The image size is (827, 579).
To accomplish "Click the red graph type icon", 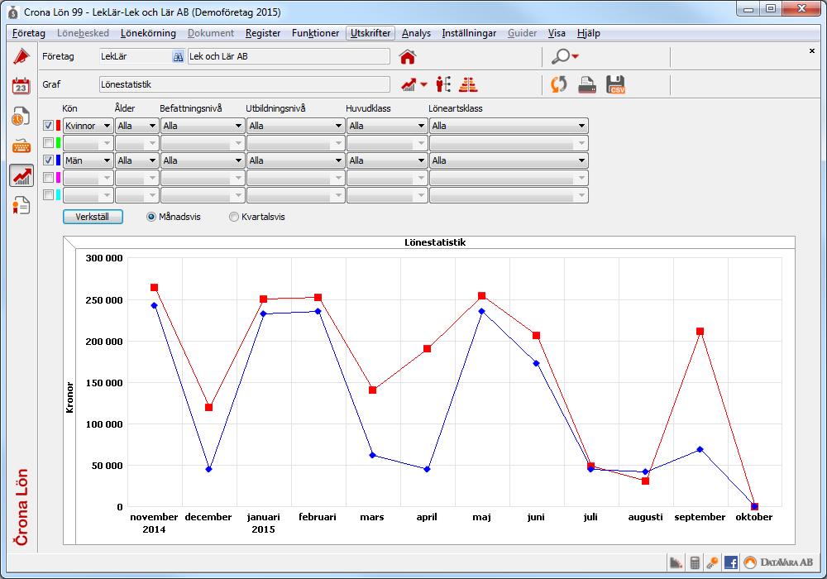I will 409,84.
